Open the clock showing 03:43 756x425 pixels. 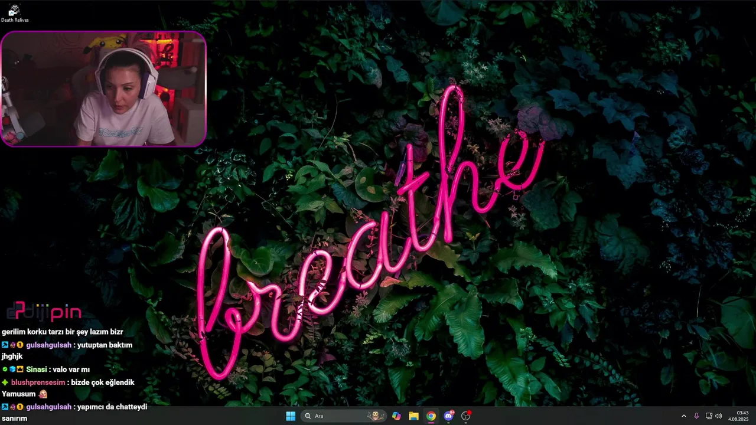(x=739, y=416)
